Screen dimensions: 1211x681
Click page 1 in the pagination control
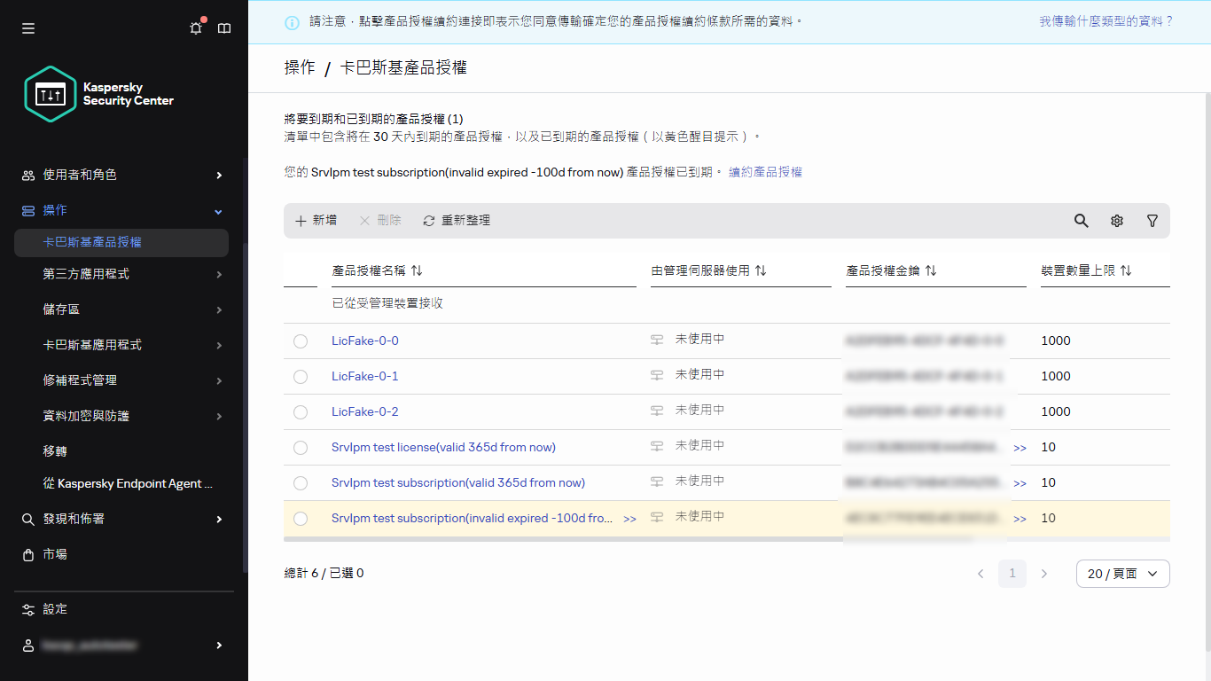[x=1012, y=573]
